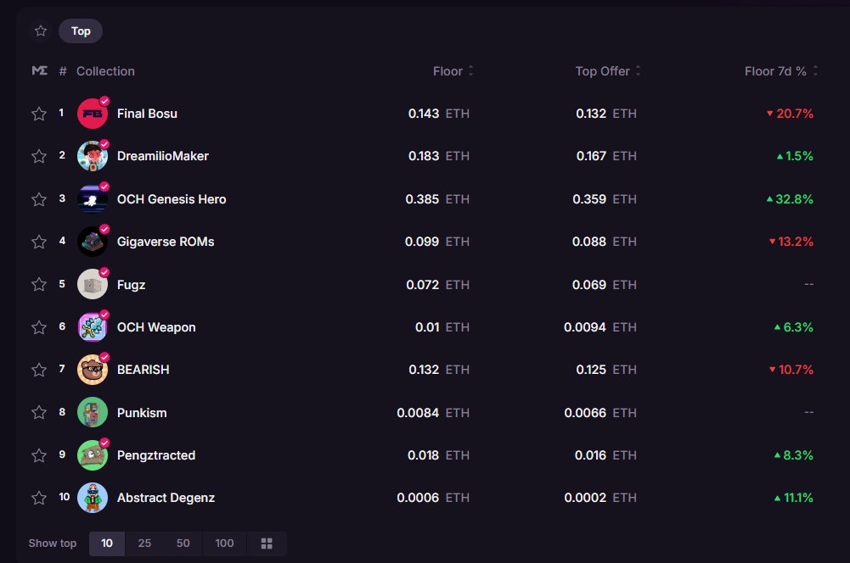The width and height of the screenshot is (850, 563).
Task: Open the Final Bosu collection avatar
Action: pos(92,113)
